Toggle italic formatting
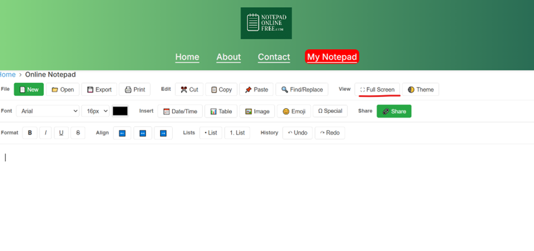Image resolution: width=534 pixels, height=251 pixels. coord(46,133)
